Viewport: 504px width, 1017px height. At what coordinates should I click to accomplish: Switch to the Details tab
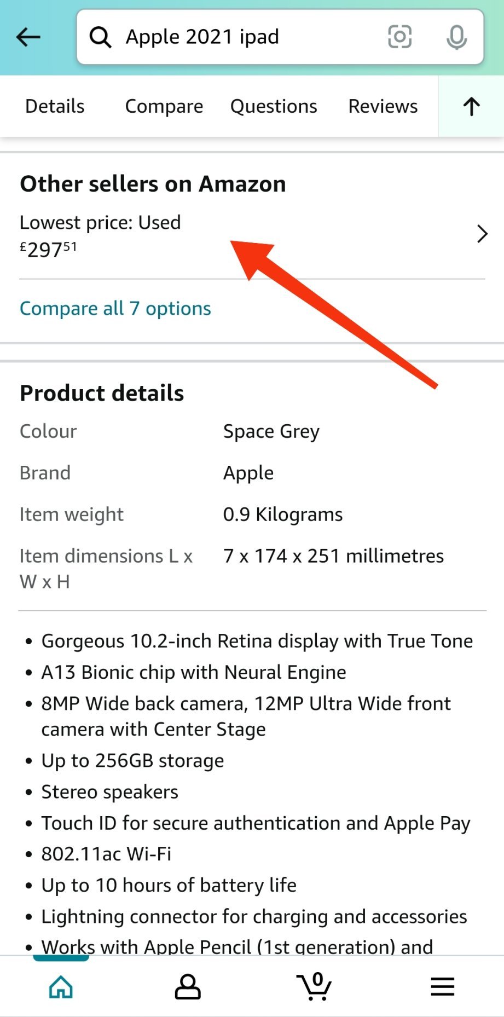point(55,106)
